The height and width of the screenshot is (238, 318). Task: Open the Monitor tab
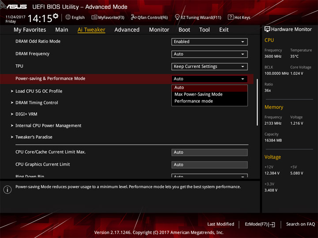click(159, 30)
